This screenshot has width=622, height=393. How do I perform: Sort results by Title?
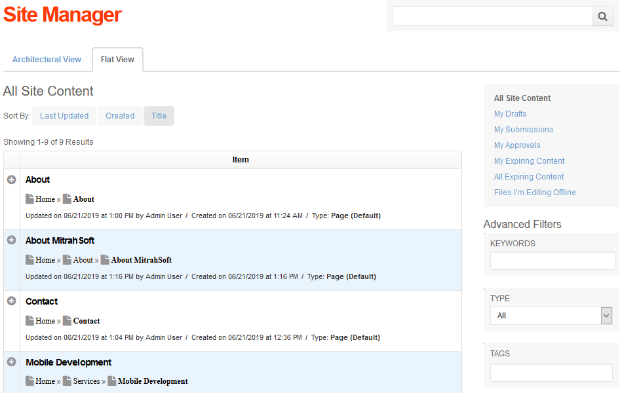tap(159, 115)
